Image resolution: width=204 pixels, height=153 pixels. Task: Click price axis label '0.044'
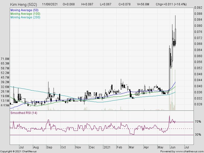(x=198, y=80)
